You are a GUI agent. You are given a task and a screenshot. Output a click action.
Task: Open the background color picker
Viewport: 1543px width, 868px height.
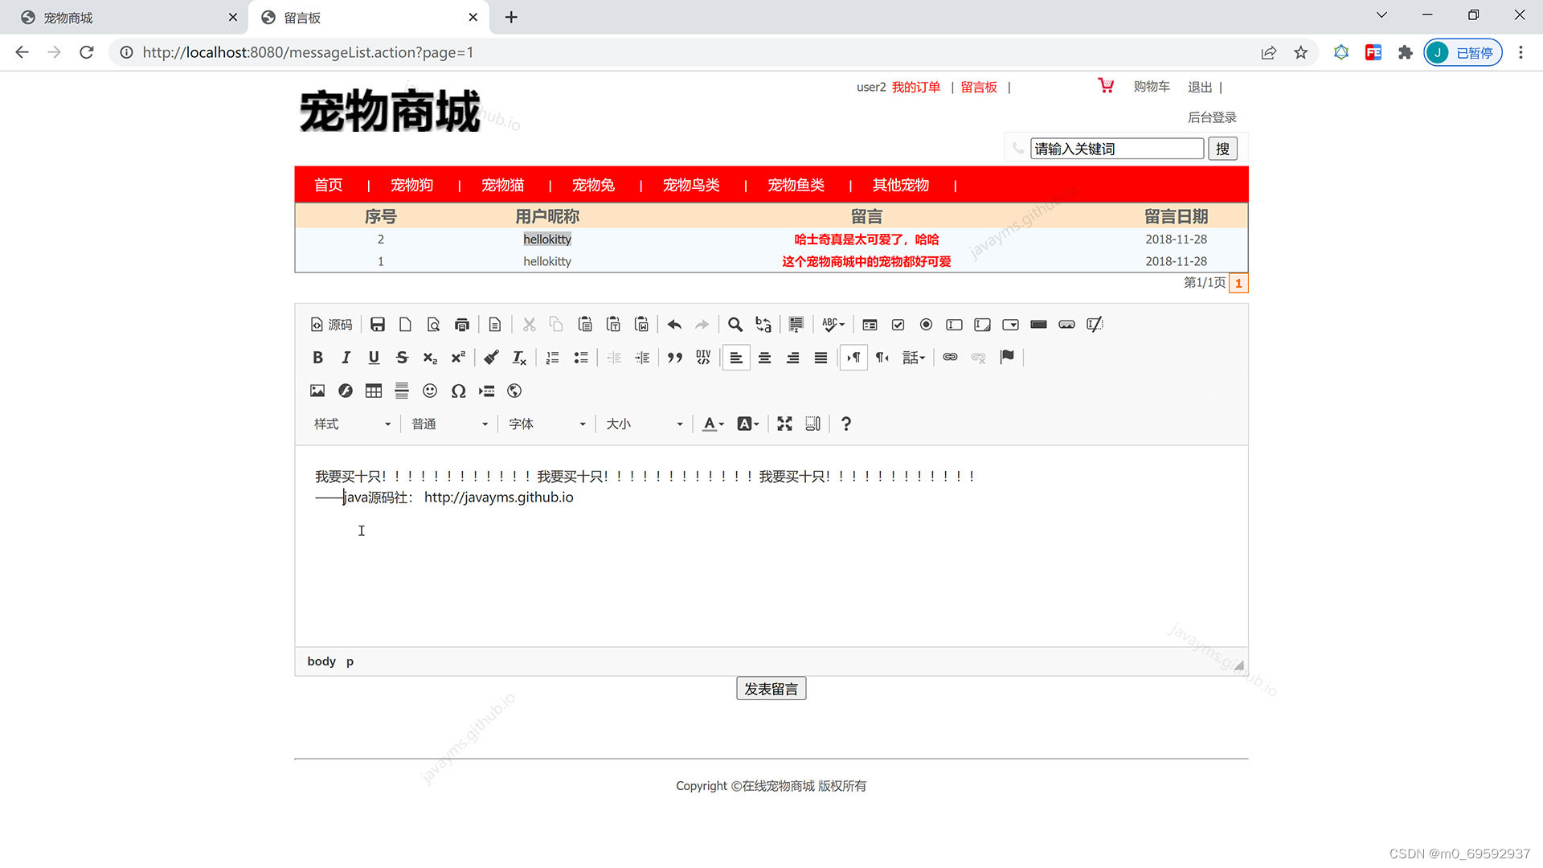tap(747, 424)
